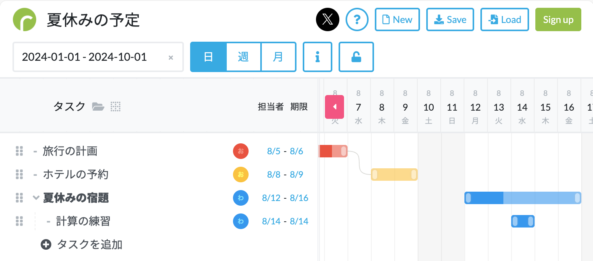
Task: Click the start date 8/5
Action: click(274, 151)
